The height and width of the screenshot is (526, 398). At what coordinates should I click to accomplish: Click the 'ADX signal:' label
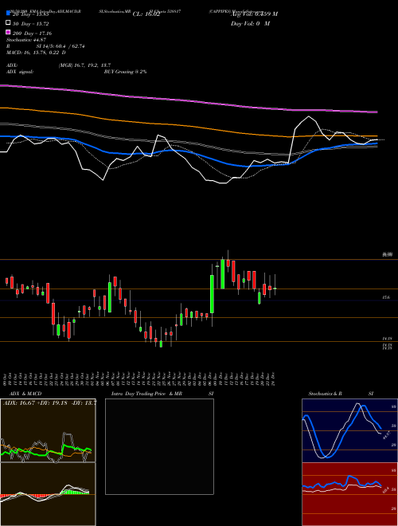[20, 72]
